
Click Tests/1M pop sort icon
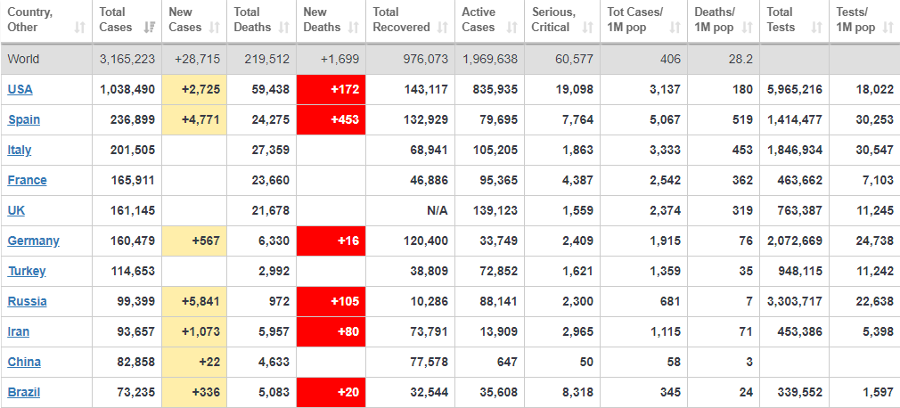pyautogui.click(x=888, y=28)
